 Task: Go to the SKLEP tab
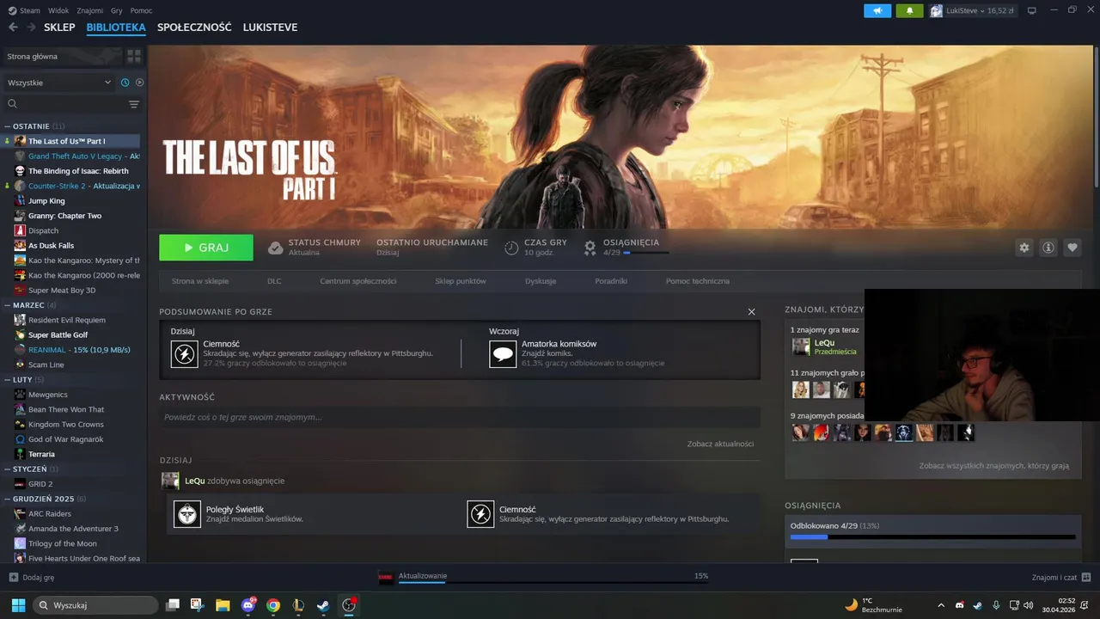[x=59, y=28]
